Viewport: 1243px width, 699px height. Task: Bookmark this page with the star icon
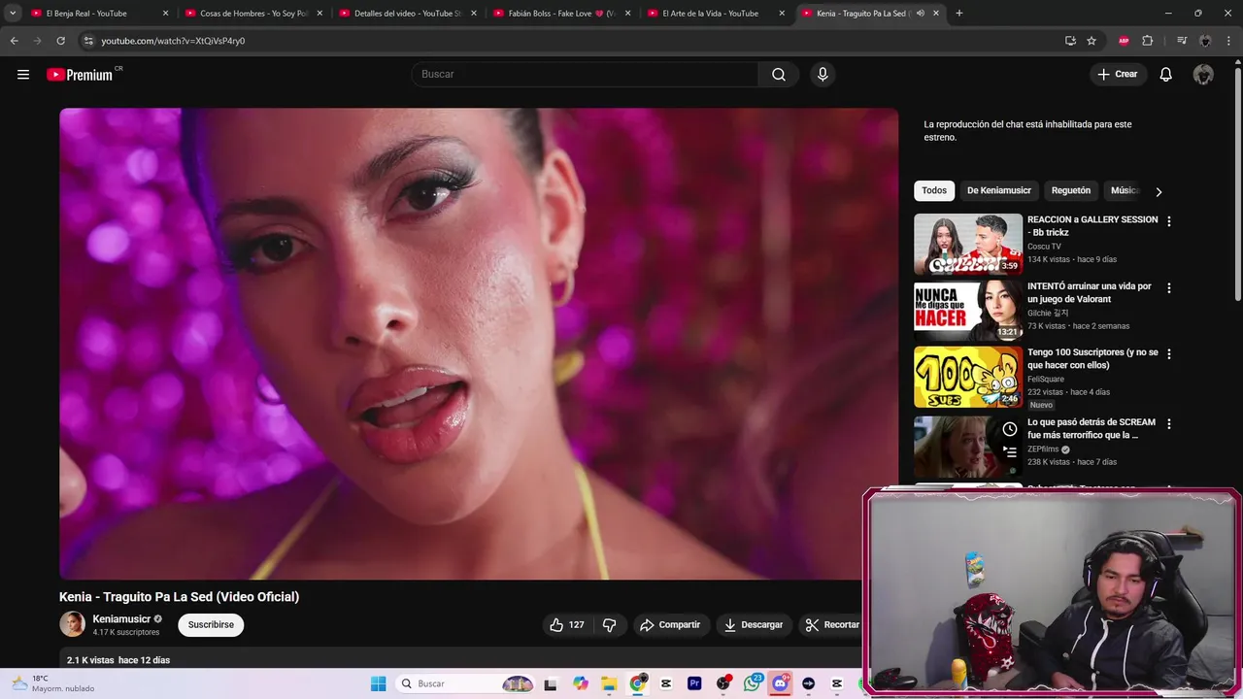1092,41
